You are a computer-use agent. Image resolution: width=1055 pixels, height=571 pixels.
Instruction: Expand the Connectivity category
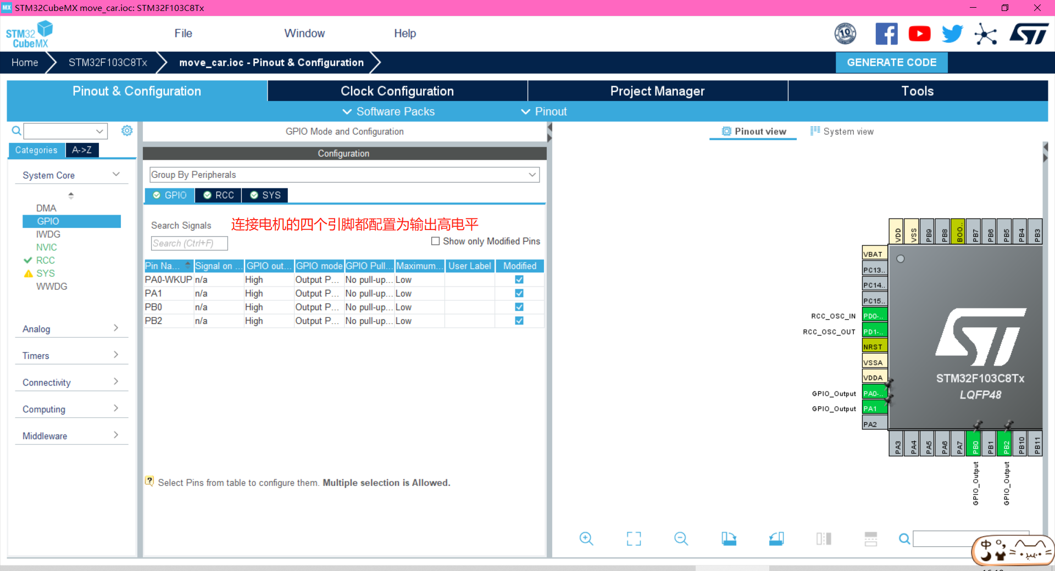point(71,383)
